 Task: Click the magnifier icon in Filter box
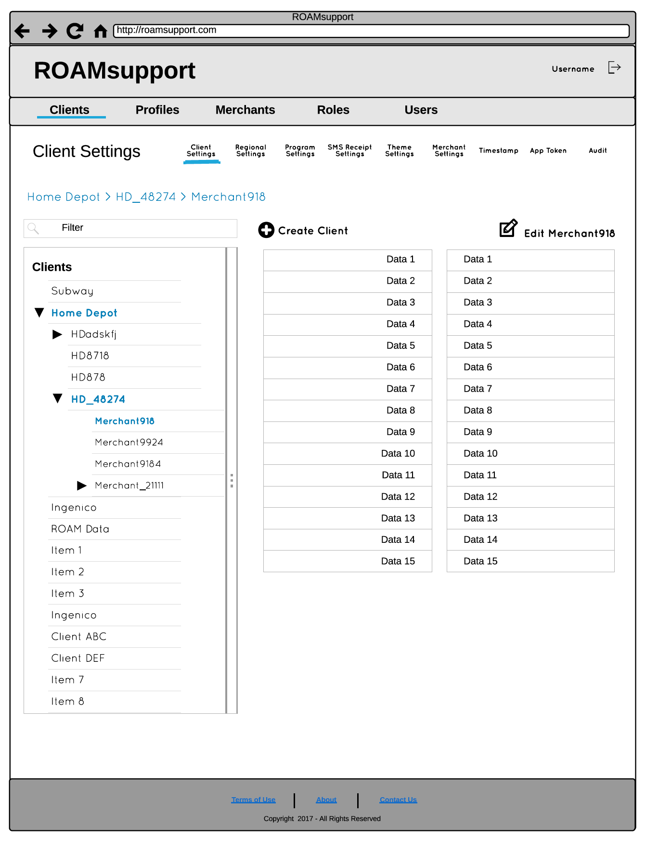tap(33, 228)
